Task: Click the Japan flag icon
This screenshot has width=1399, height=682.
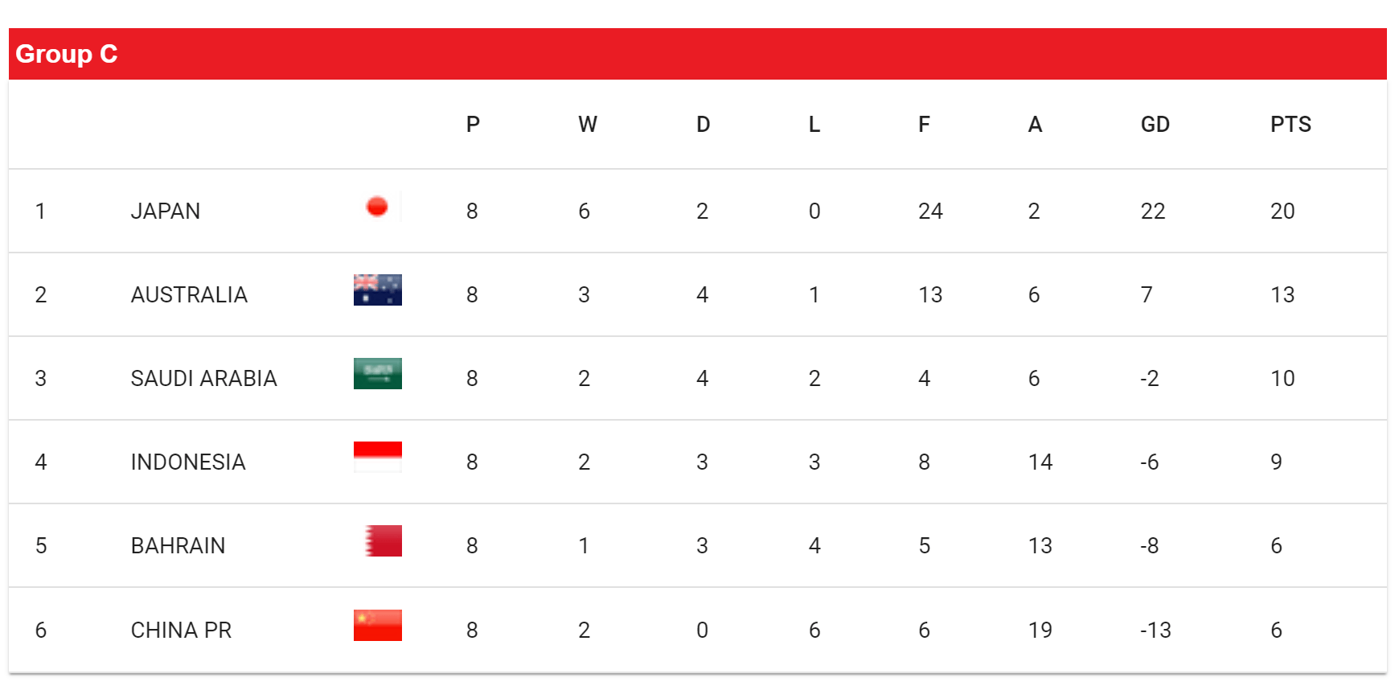Action: point(377,207)
